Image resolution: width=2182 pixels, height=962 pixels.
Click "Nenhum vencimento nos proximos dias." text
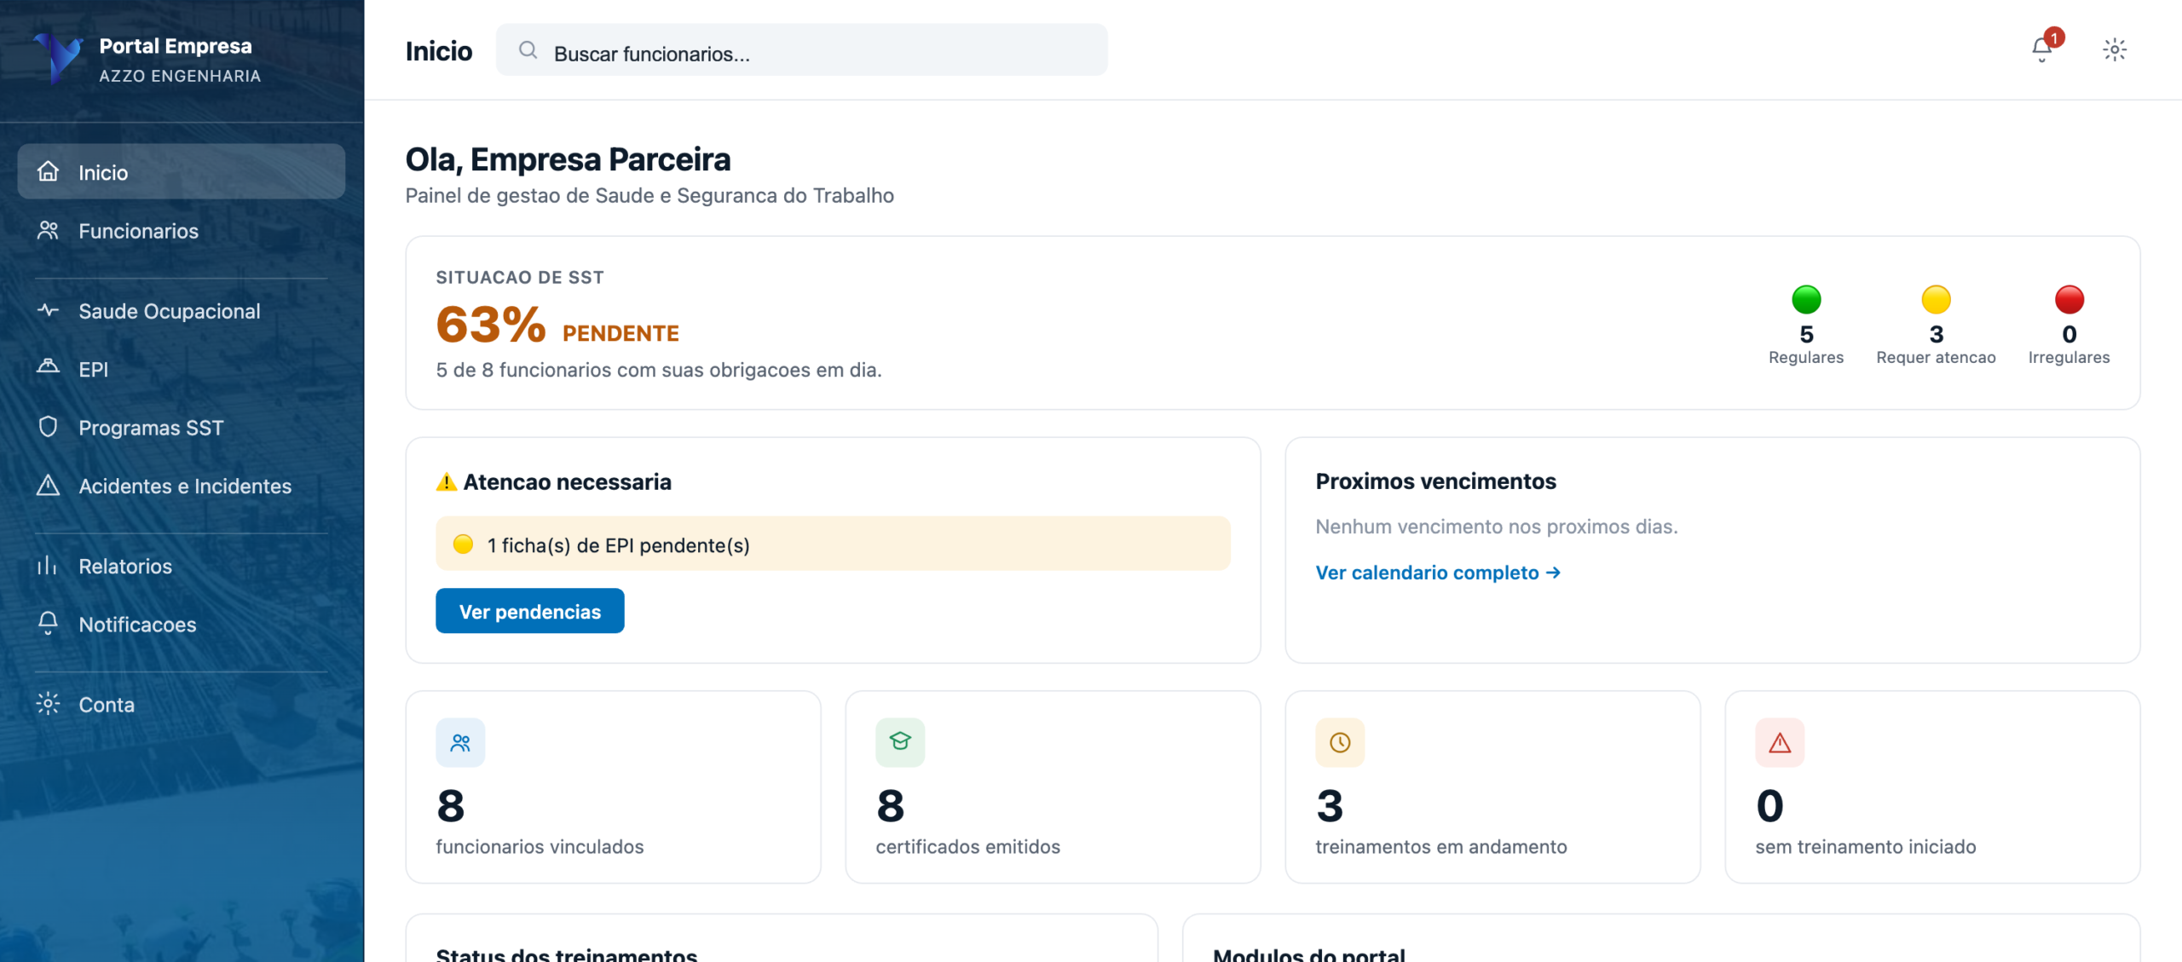(x=1497, y=527)
